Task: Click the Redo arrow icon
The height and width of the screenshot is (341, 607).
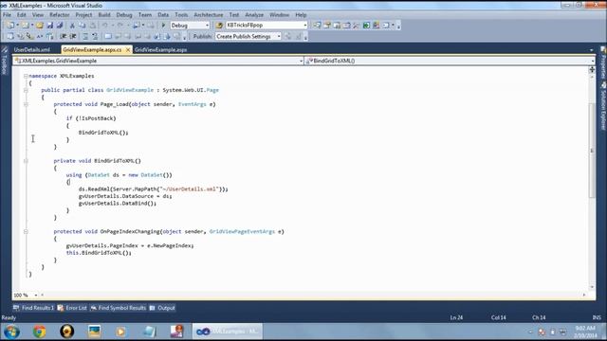Action: [120, 26]
